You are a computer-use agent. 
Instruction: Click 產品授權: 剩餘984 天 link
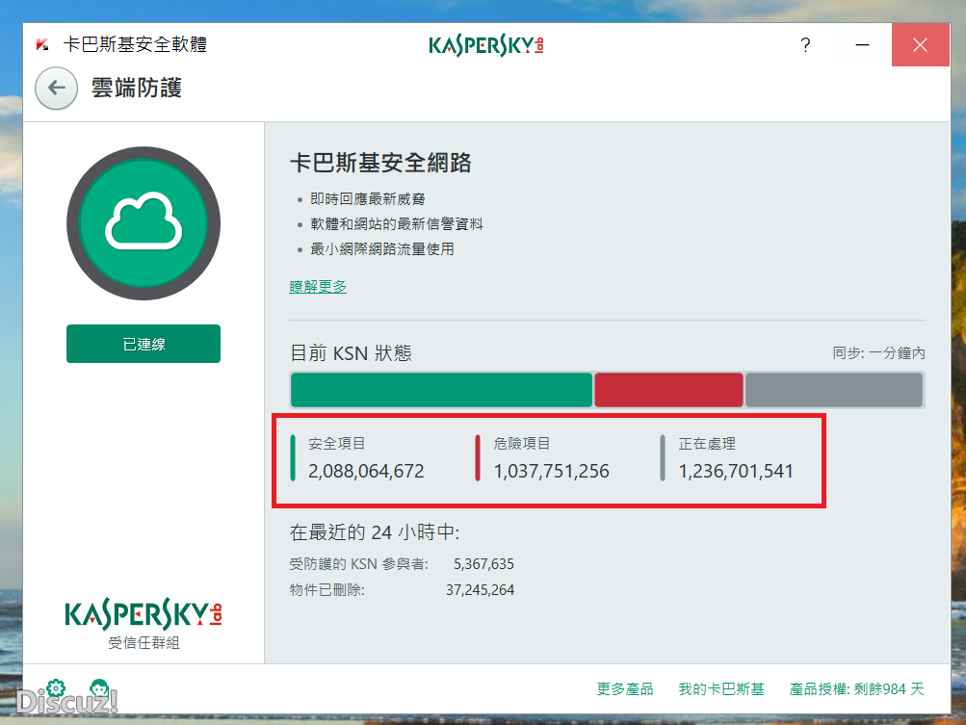(x=857, y=688)
